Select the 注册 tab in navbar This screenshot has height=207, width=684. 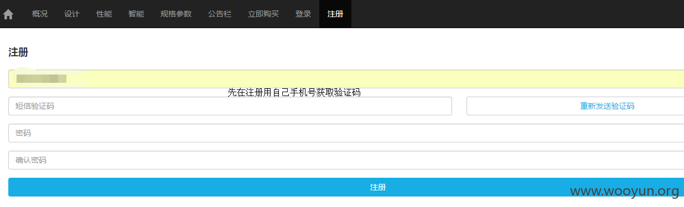tap(335, 14)
